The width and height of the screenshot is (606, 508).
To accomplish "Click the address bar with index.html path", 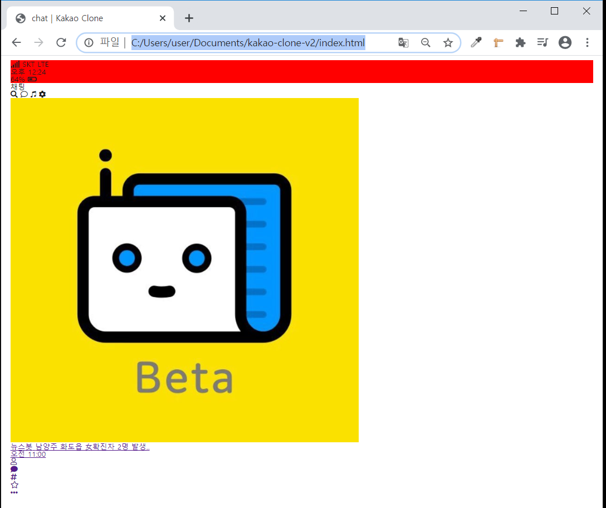I will 248,42.
